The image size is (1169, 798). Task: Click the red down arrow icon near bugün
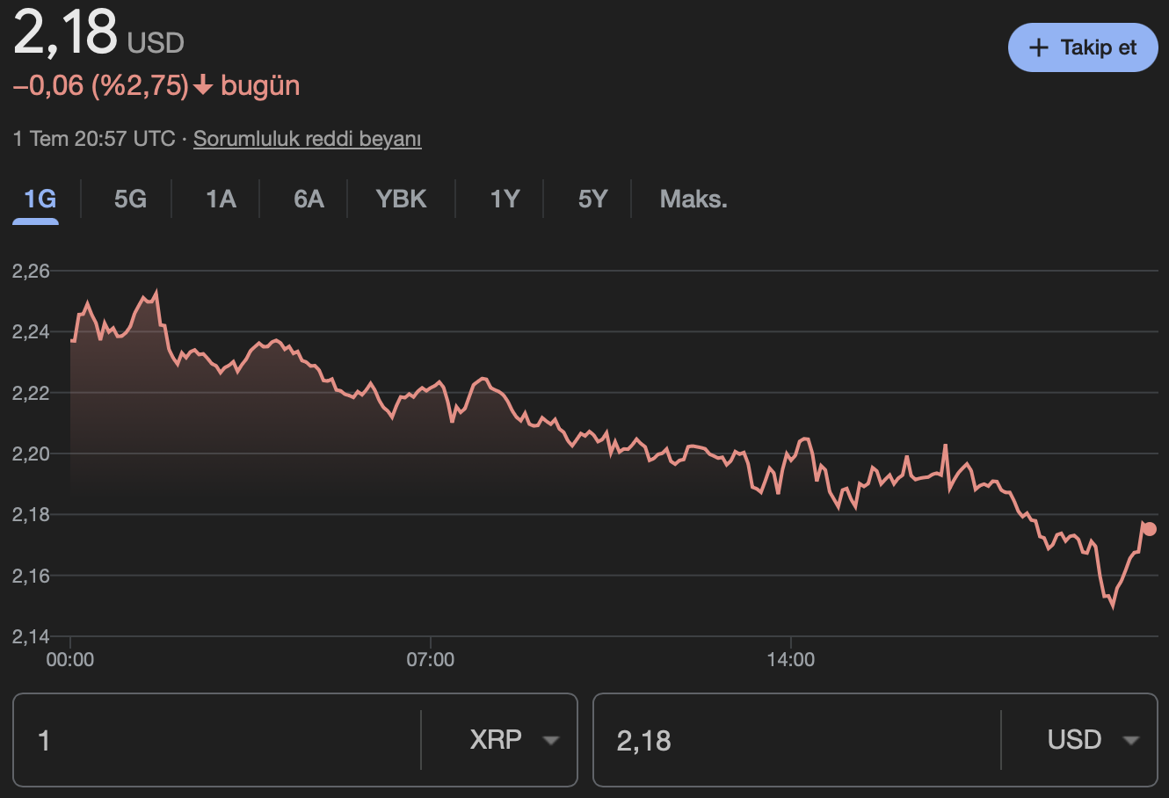pyautogui.click(x=203, y=86)
